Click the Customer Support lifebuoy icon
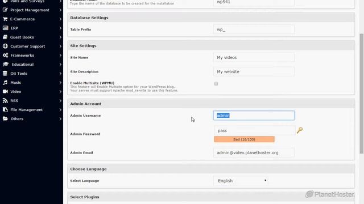Image resolution: width=364 pixels, height=204 pixels. point(5,46)
